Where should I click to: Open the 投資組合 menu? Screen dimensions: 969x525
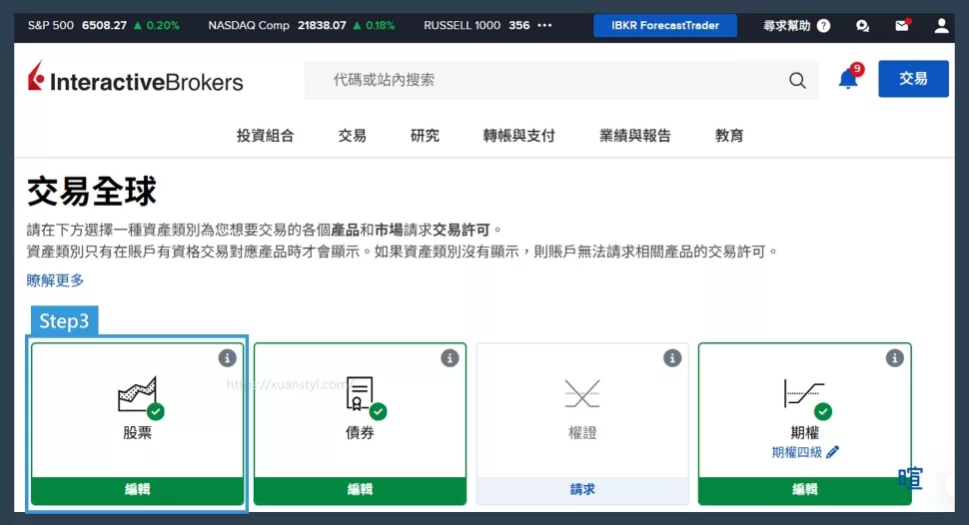265,136
